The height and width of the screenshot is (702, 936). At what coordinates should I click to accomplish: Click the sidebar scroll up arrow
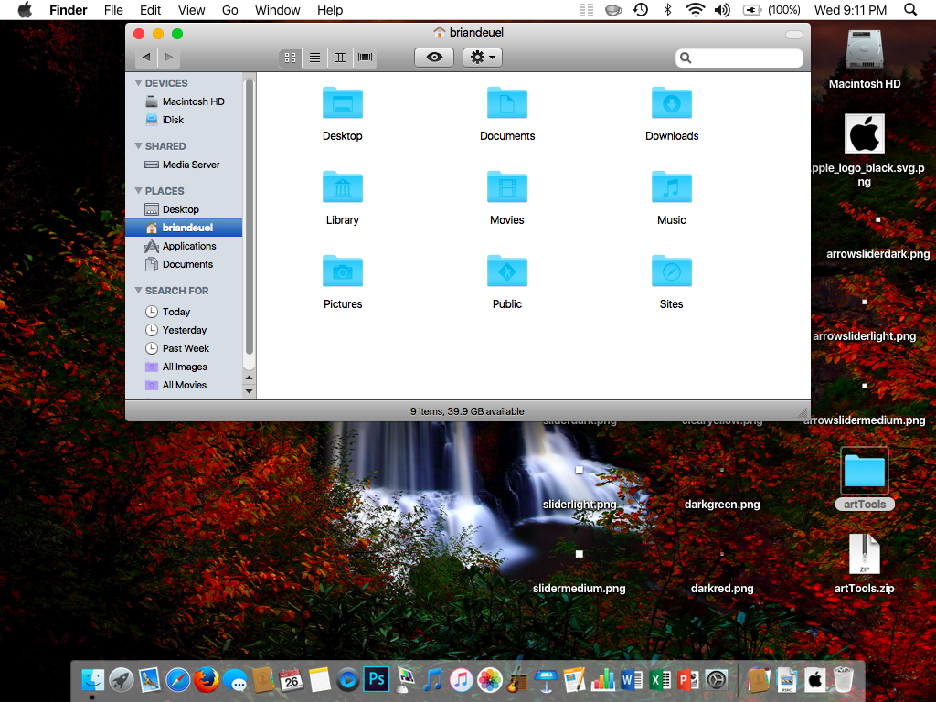250,378
